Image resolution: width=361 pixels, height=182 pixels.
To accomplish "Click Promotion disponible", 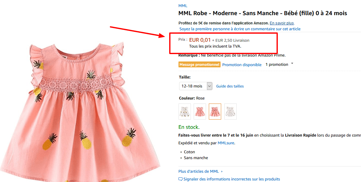I will click(242, 65).
